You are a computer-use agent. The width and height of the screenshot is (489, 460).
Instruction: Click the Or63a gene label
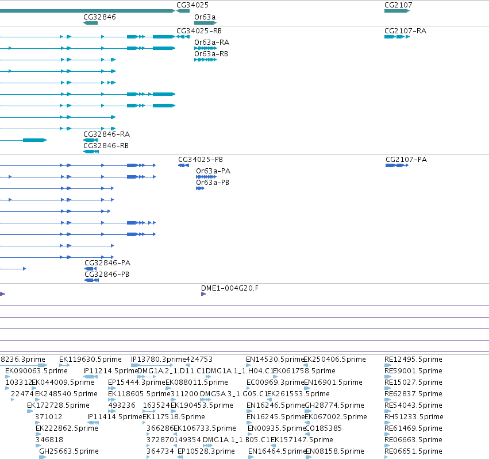pyautogui.click(x=205, y=17)
